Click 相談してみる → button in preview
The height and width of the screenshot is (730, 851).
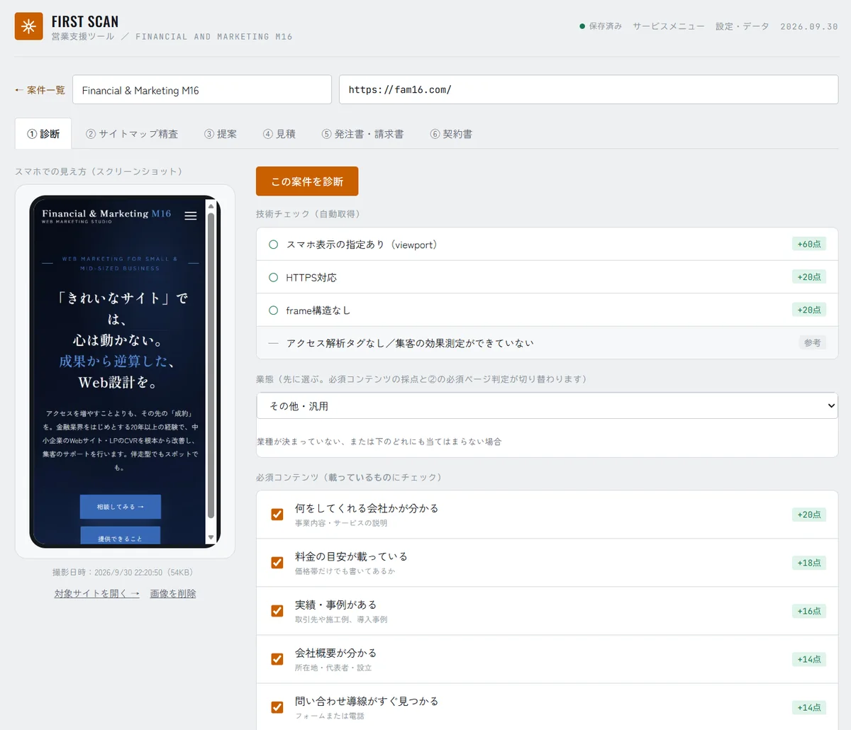click(121, 507)
